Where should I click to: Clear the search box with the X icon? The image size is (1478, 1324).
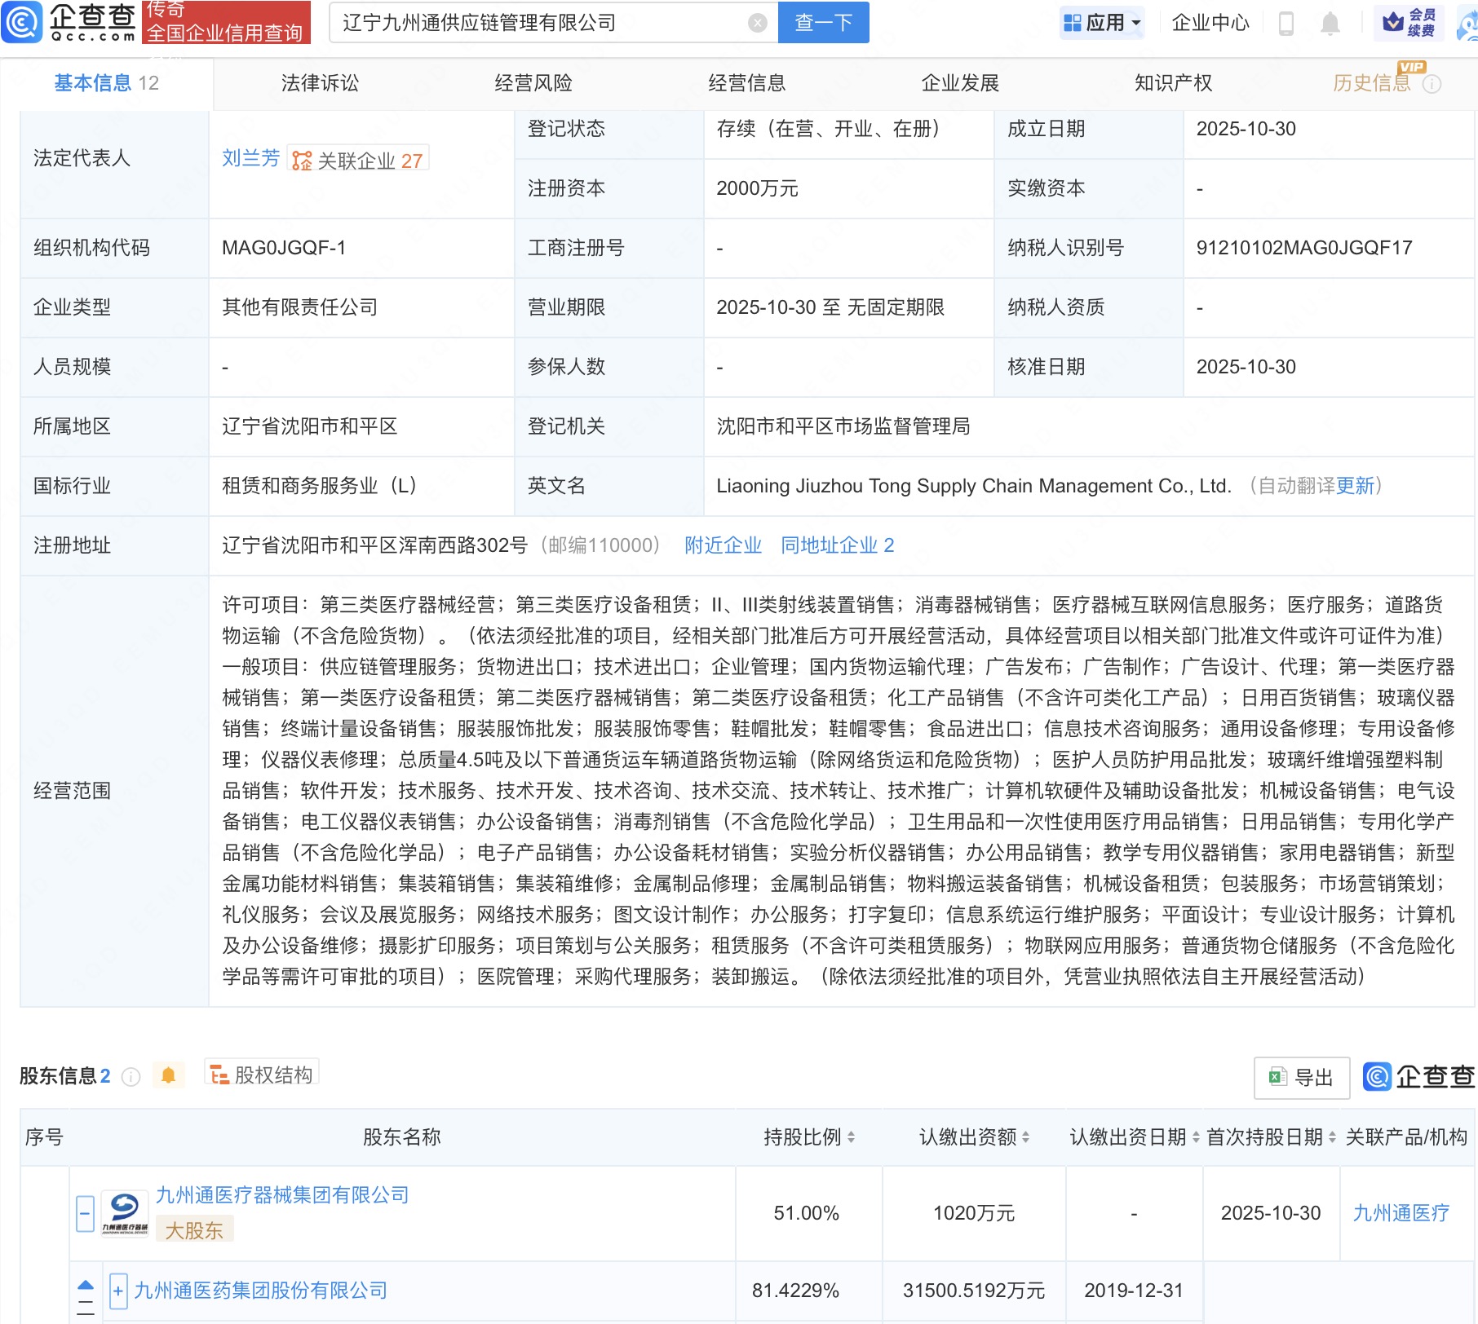click(757, 23)
